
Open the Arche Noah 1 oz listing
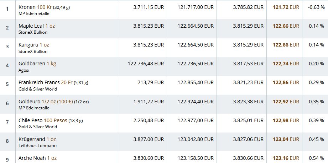pos(37,158)
